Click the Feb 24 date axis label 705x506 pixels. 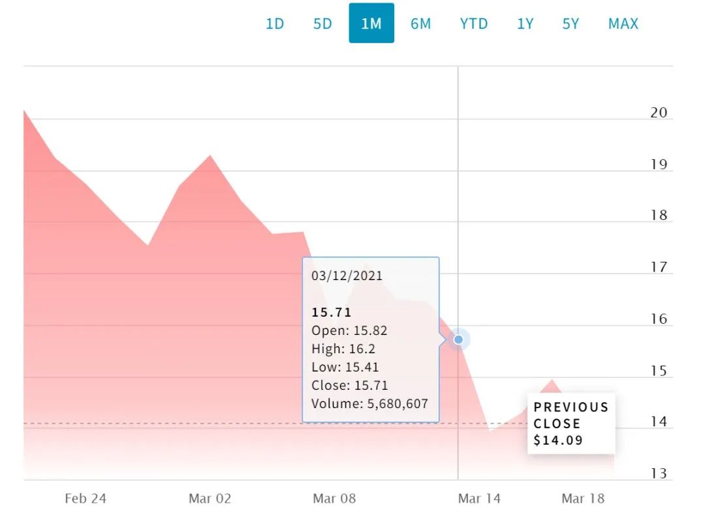pos(86,498)
